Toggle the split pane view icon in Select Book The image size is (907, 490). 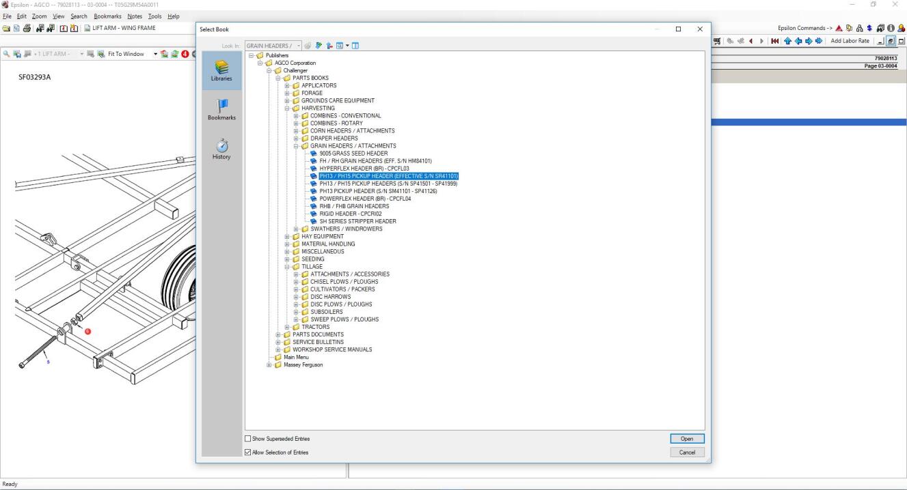tap(355, 46)
